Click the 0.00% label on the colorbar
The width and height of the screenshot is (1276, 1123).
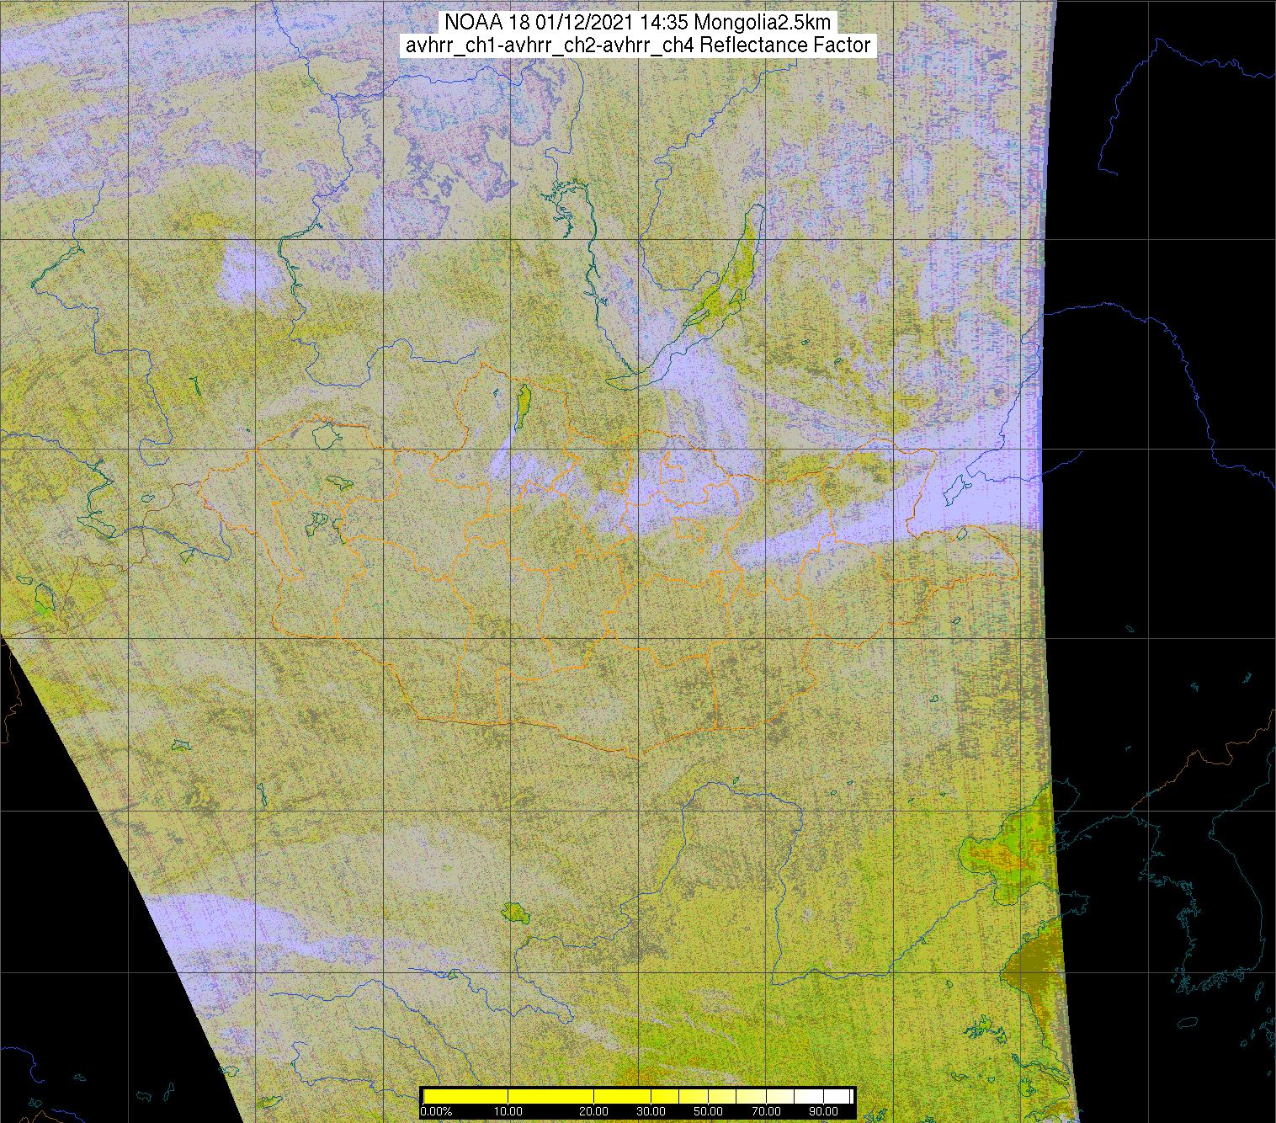coord(435,1112)
